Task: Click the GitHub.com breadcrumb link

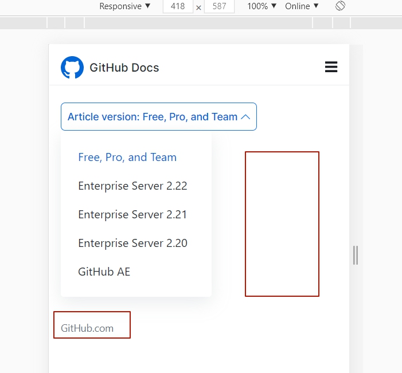Action: 87,328
